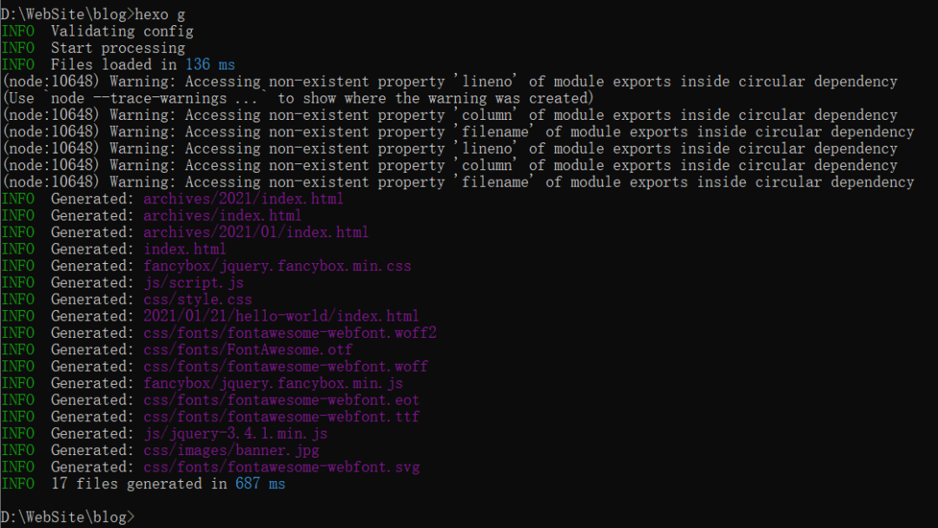Click the css/style.css file path
This screenshot has width=938, height=528.
[x=197, y=300]
